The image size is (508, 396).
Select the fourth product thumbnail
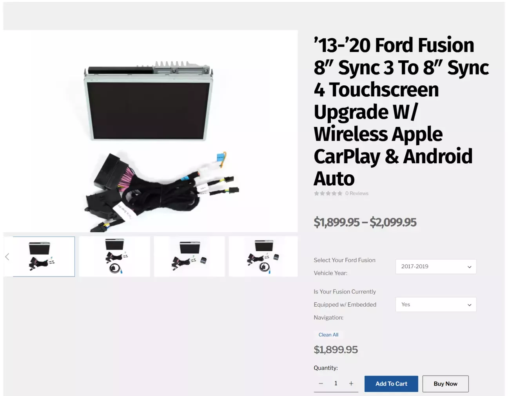(x=263, y=257)
